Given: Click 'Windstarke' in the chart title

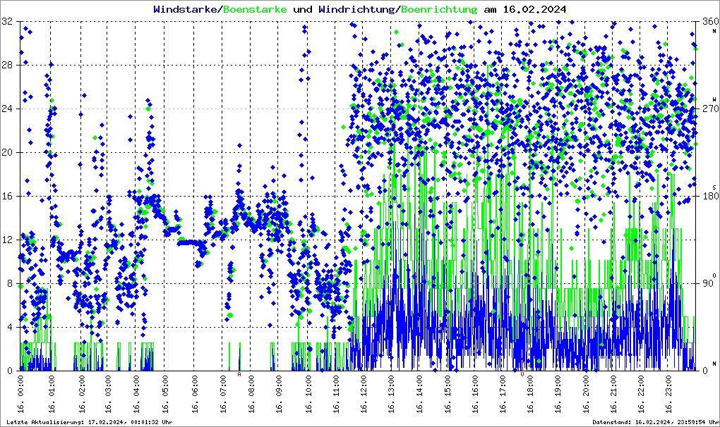Looking at the screenshot, I should (x=186, y=10).
